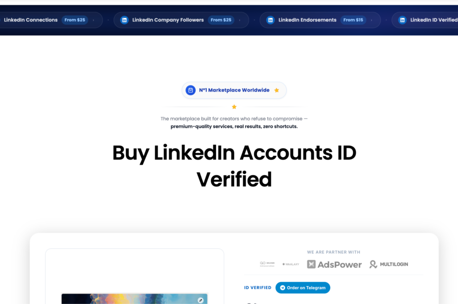Open LinkedIn Connections service link
Screen dimensions: 458x304
(31, 20)
